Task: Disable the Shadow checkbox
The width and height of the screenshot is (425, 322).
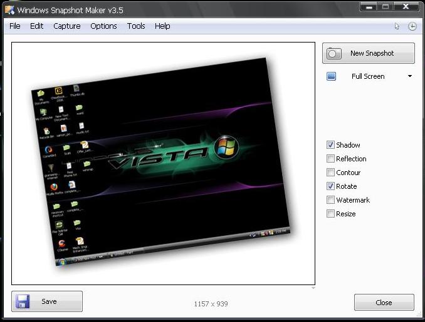Action: (330, 144)
